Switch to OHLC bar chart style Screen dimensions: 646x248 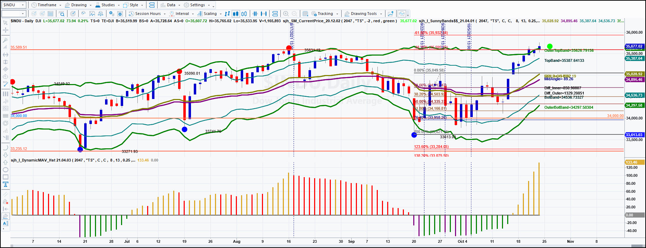[227, 14]
